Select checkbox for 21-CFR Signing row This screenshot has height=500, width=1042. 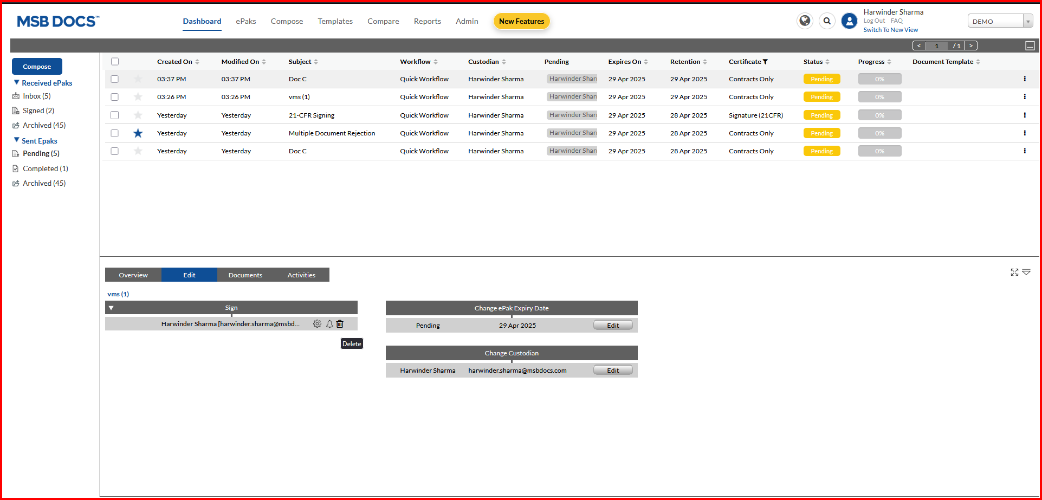coord(115,115)
